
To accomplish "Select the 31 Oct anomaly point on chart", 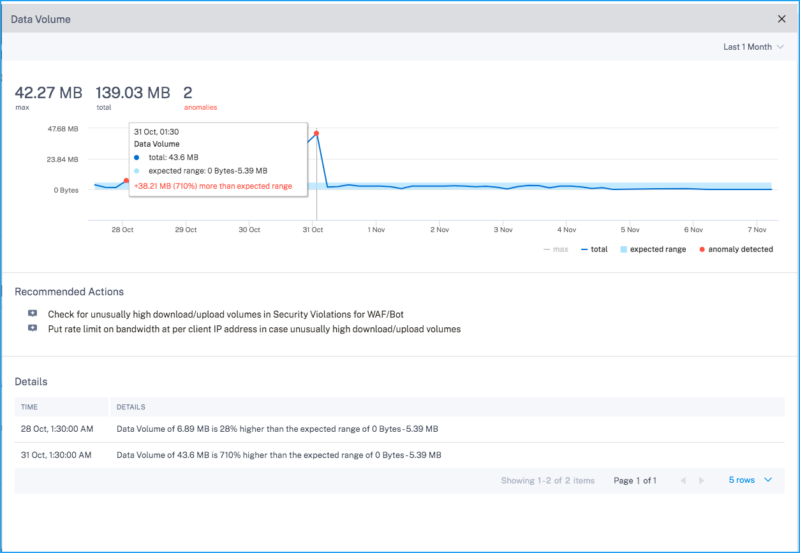I will click(x=316, y=133).
